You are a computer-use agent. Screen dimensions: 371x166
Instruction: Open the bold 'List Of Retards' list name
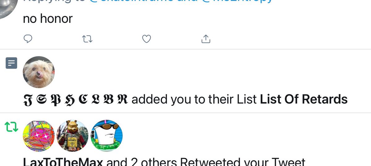pyautogui.click(x=304, y=100)
